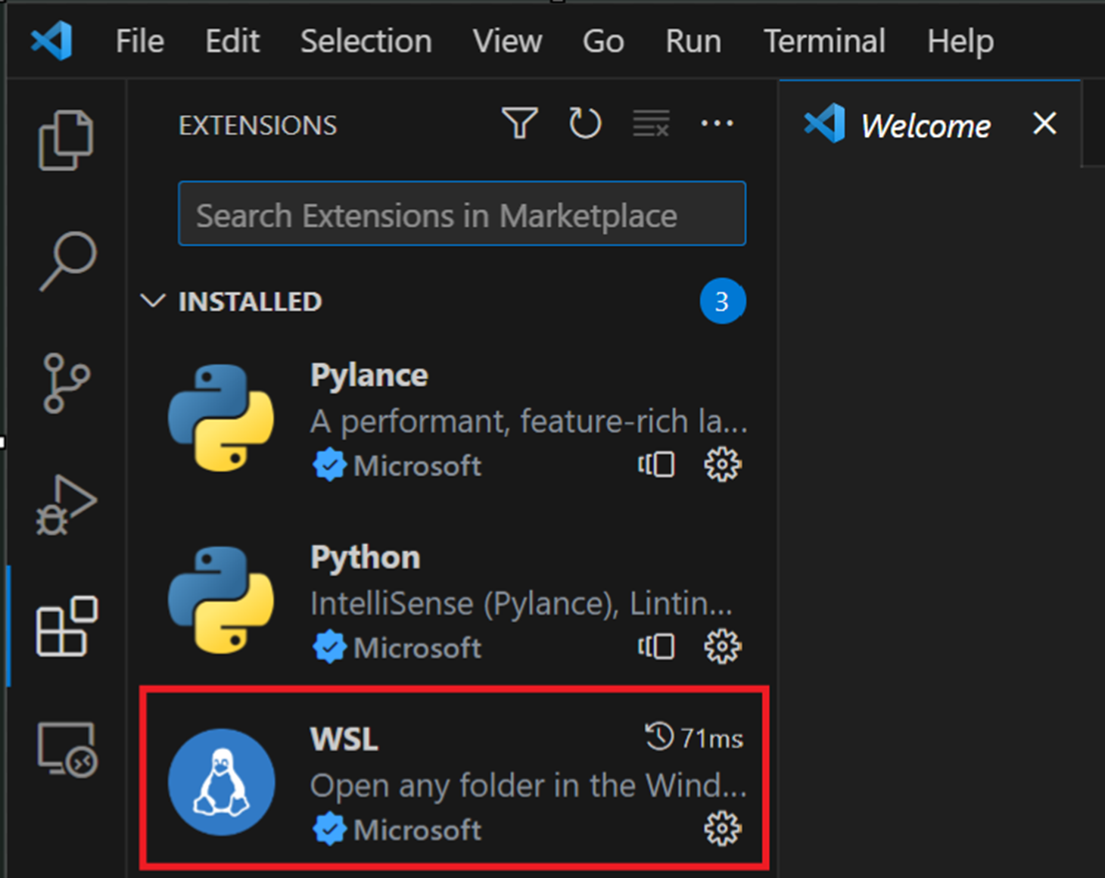The image size is (1105, 878).
Task: Open Run and Debug view
Action: point(67,505)
